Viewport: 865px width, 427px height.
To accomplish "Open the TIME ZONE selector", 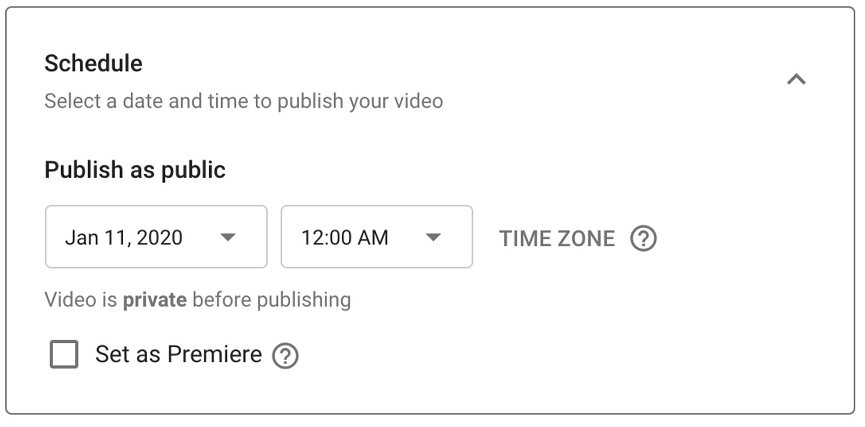I will click(x=557, y=238).
